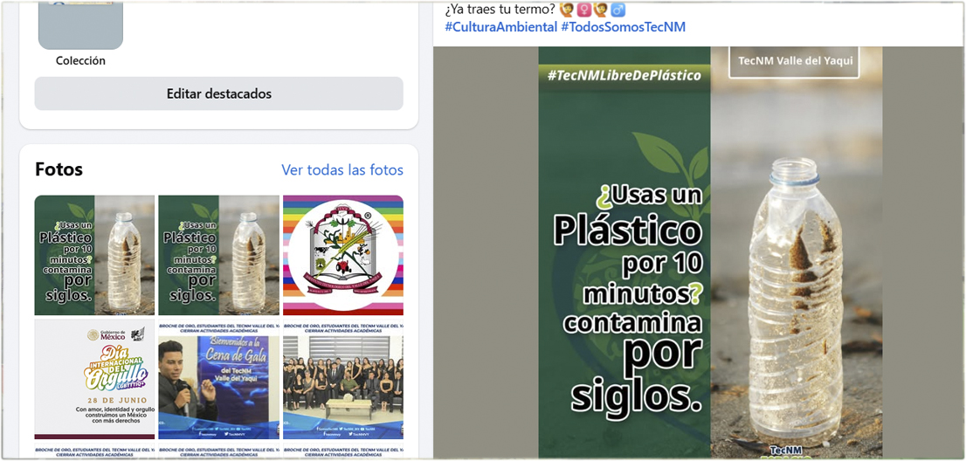Image resolution: width=966 pixels, height=461 pixels.
Task: Open the Cena de Gala speaker photo
Action: tap(218, 379)
